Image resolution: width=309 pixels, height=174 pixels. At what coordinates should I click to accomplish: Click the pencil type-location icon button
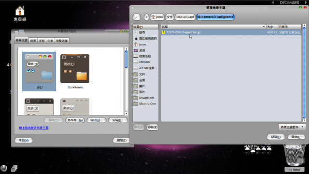(136, 17)
